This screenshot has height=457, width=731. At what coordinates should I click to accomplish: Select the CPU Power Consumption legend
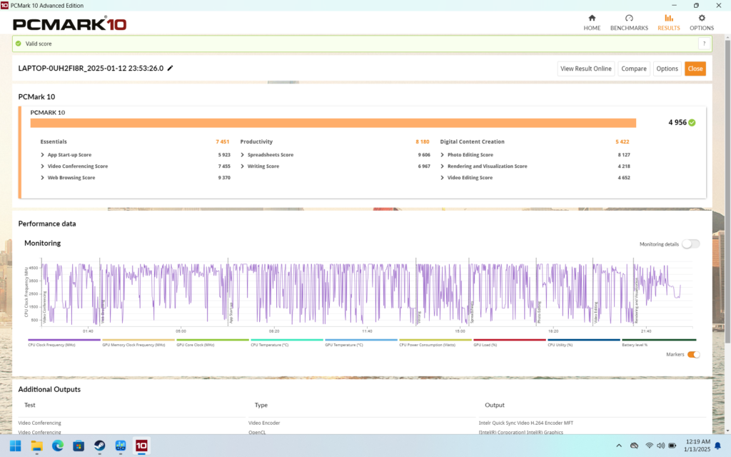click(435, 343)
